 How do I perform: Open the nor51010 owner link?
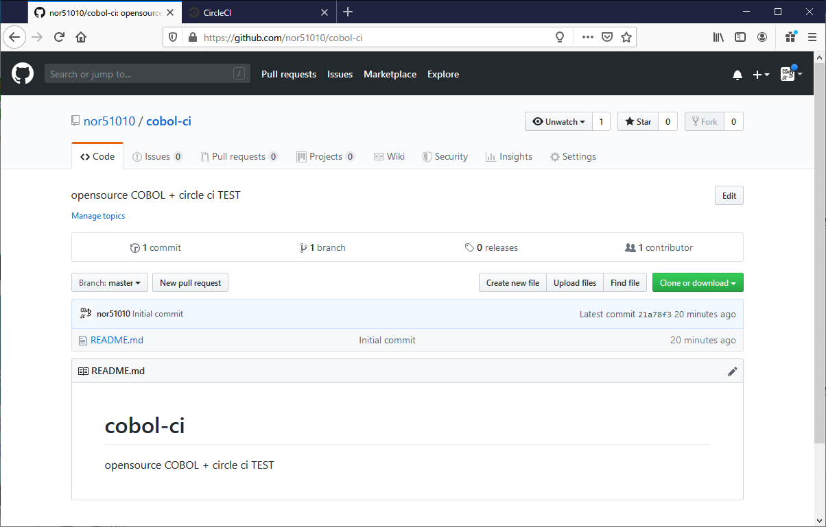109,121
